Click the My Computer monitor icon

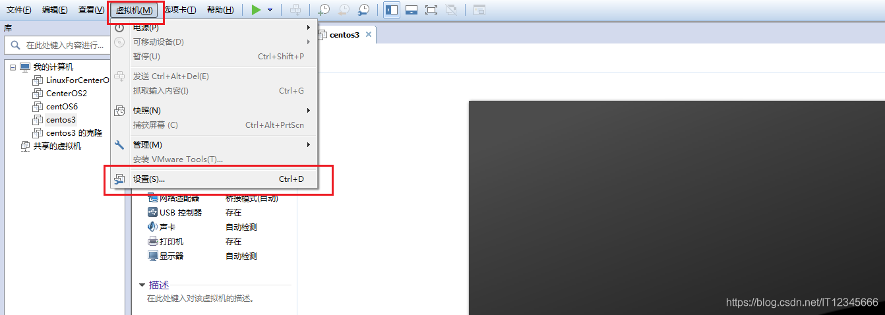[25, 67]
